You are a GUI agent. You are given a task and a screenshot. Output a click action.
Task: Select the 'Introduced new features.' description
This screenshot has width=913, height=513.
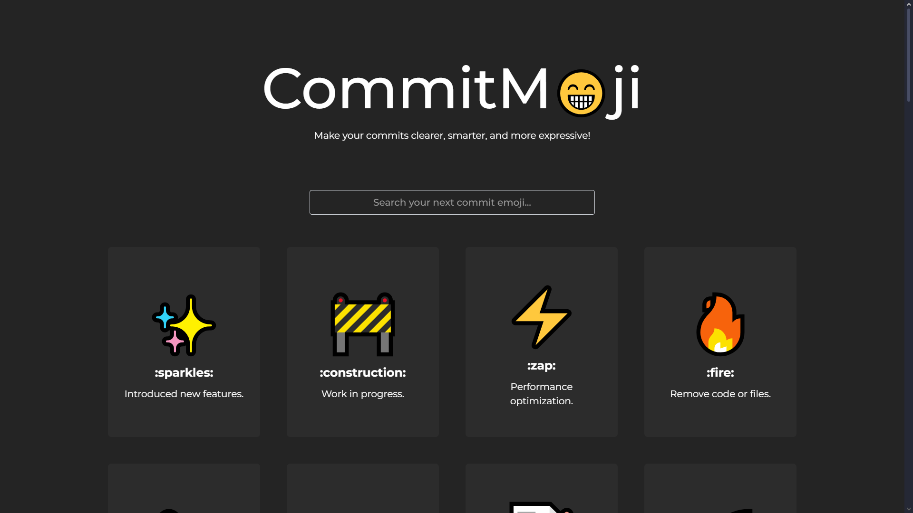click(184, 394)
